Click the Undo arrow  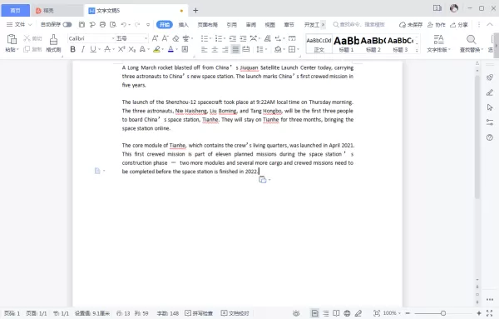click(x=124, y=24)
